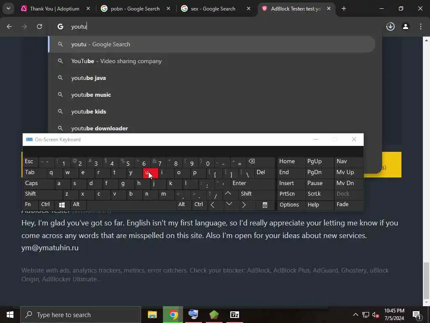The height and width of the screenshot is (323, 430).
Task: Go back one page in Chrome
Action: [9, 26]
